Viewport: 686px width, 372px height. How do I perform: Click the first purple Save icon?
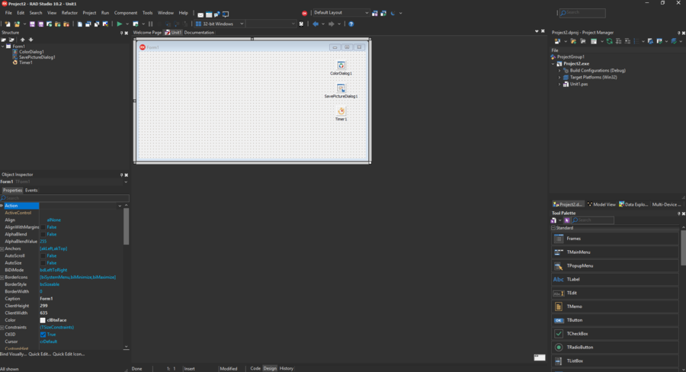pyautogui.click(x=32, y=24)
